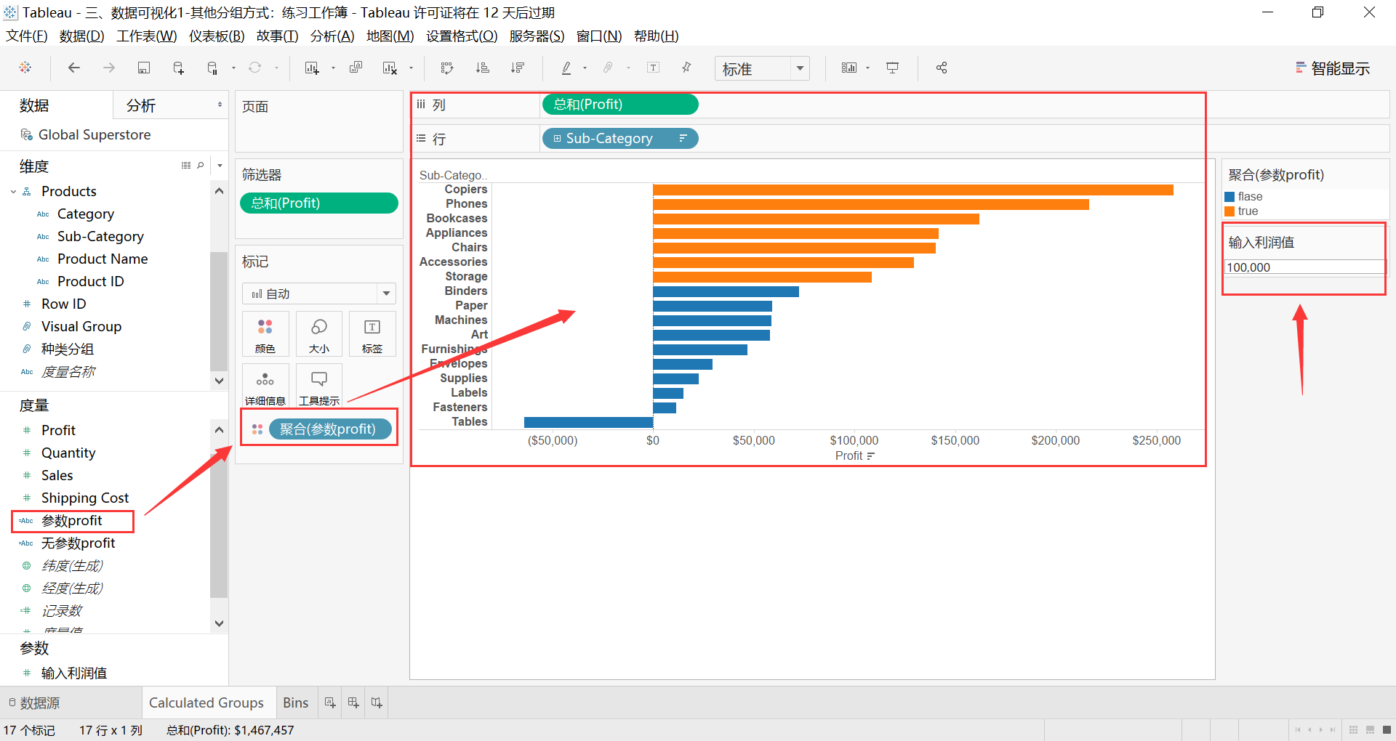Open the Detail mark card button

pyautogui.click(x=265, y=386)
